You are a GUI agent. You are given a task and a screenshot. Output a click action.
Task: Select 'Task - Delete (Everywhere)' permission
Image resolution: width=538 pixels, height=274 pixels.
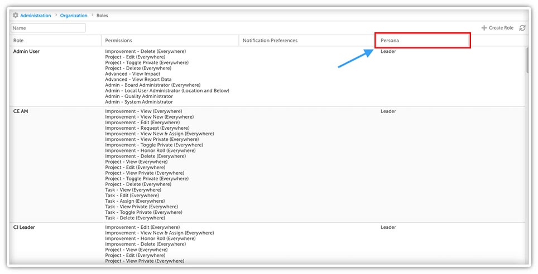(x=135, y=218)
